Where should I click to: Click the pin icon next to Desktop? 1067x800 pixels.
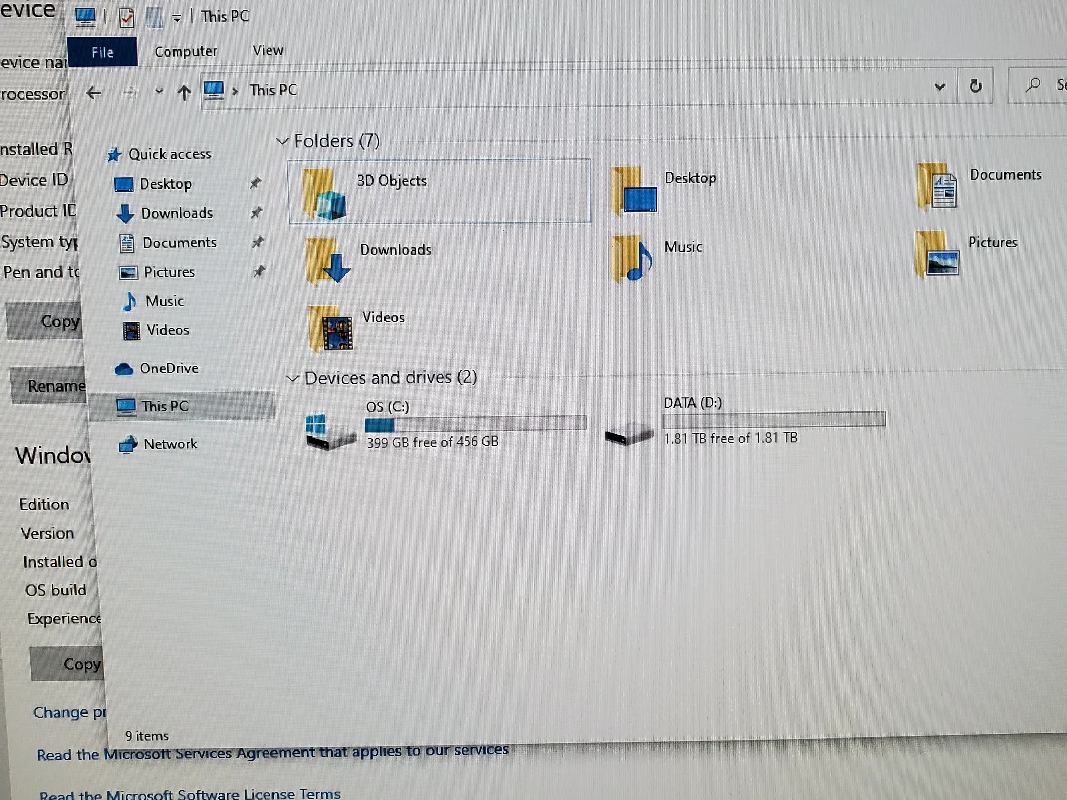[x=255, y=183]
